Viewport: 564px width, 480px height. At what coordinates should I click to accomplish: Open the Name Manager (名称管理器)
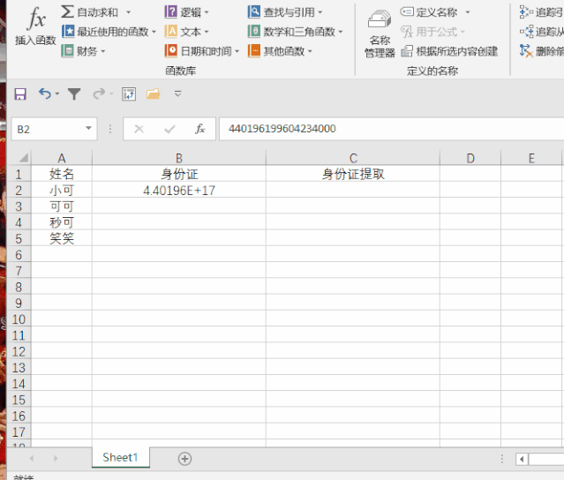[380, 34]
